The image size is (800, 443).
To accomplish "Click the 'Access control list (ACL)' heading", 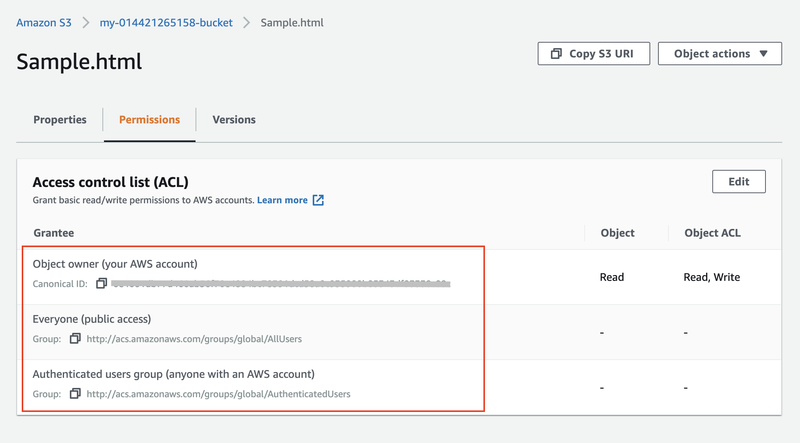I will point(111,182).
